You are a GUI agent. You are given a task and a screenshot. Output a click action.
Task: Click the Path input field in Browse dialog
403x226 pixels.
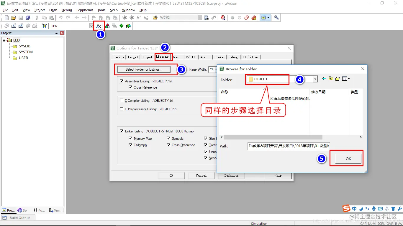pos(289,146)
